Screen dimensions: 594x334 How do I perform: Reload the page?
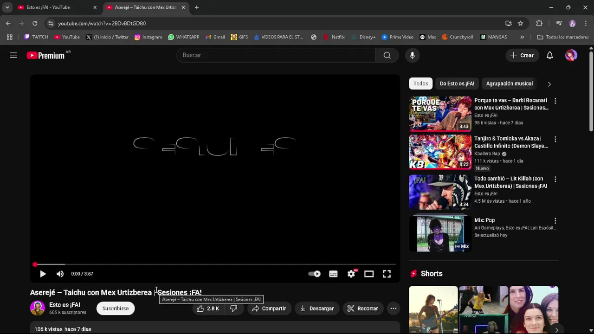pos(35,23)
